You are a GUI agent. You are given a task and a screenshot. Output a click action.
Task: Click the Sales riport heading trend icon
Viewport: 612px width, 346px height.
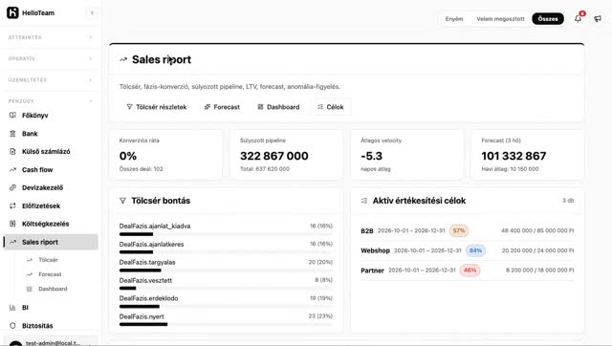(x=123, y=59)
